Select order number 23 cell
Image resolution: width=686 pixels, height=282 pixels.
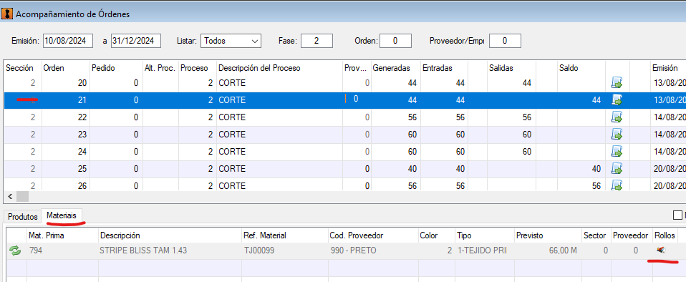82,135
